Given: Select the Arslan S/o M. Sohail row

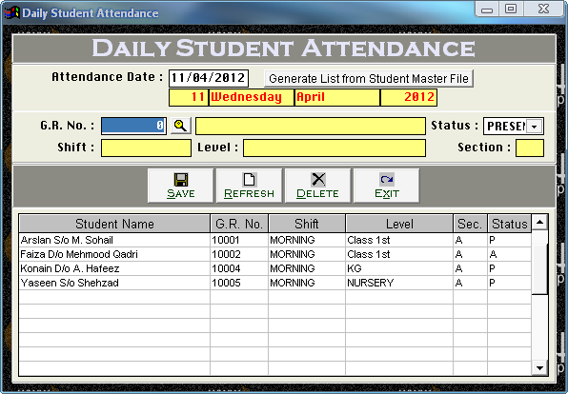Looking at the screenshot, I should click(274, 240).
